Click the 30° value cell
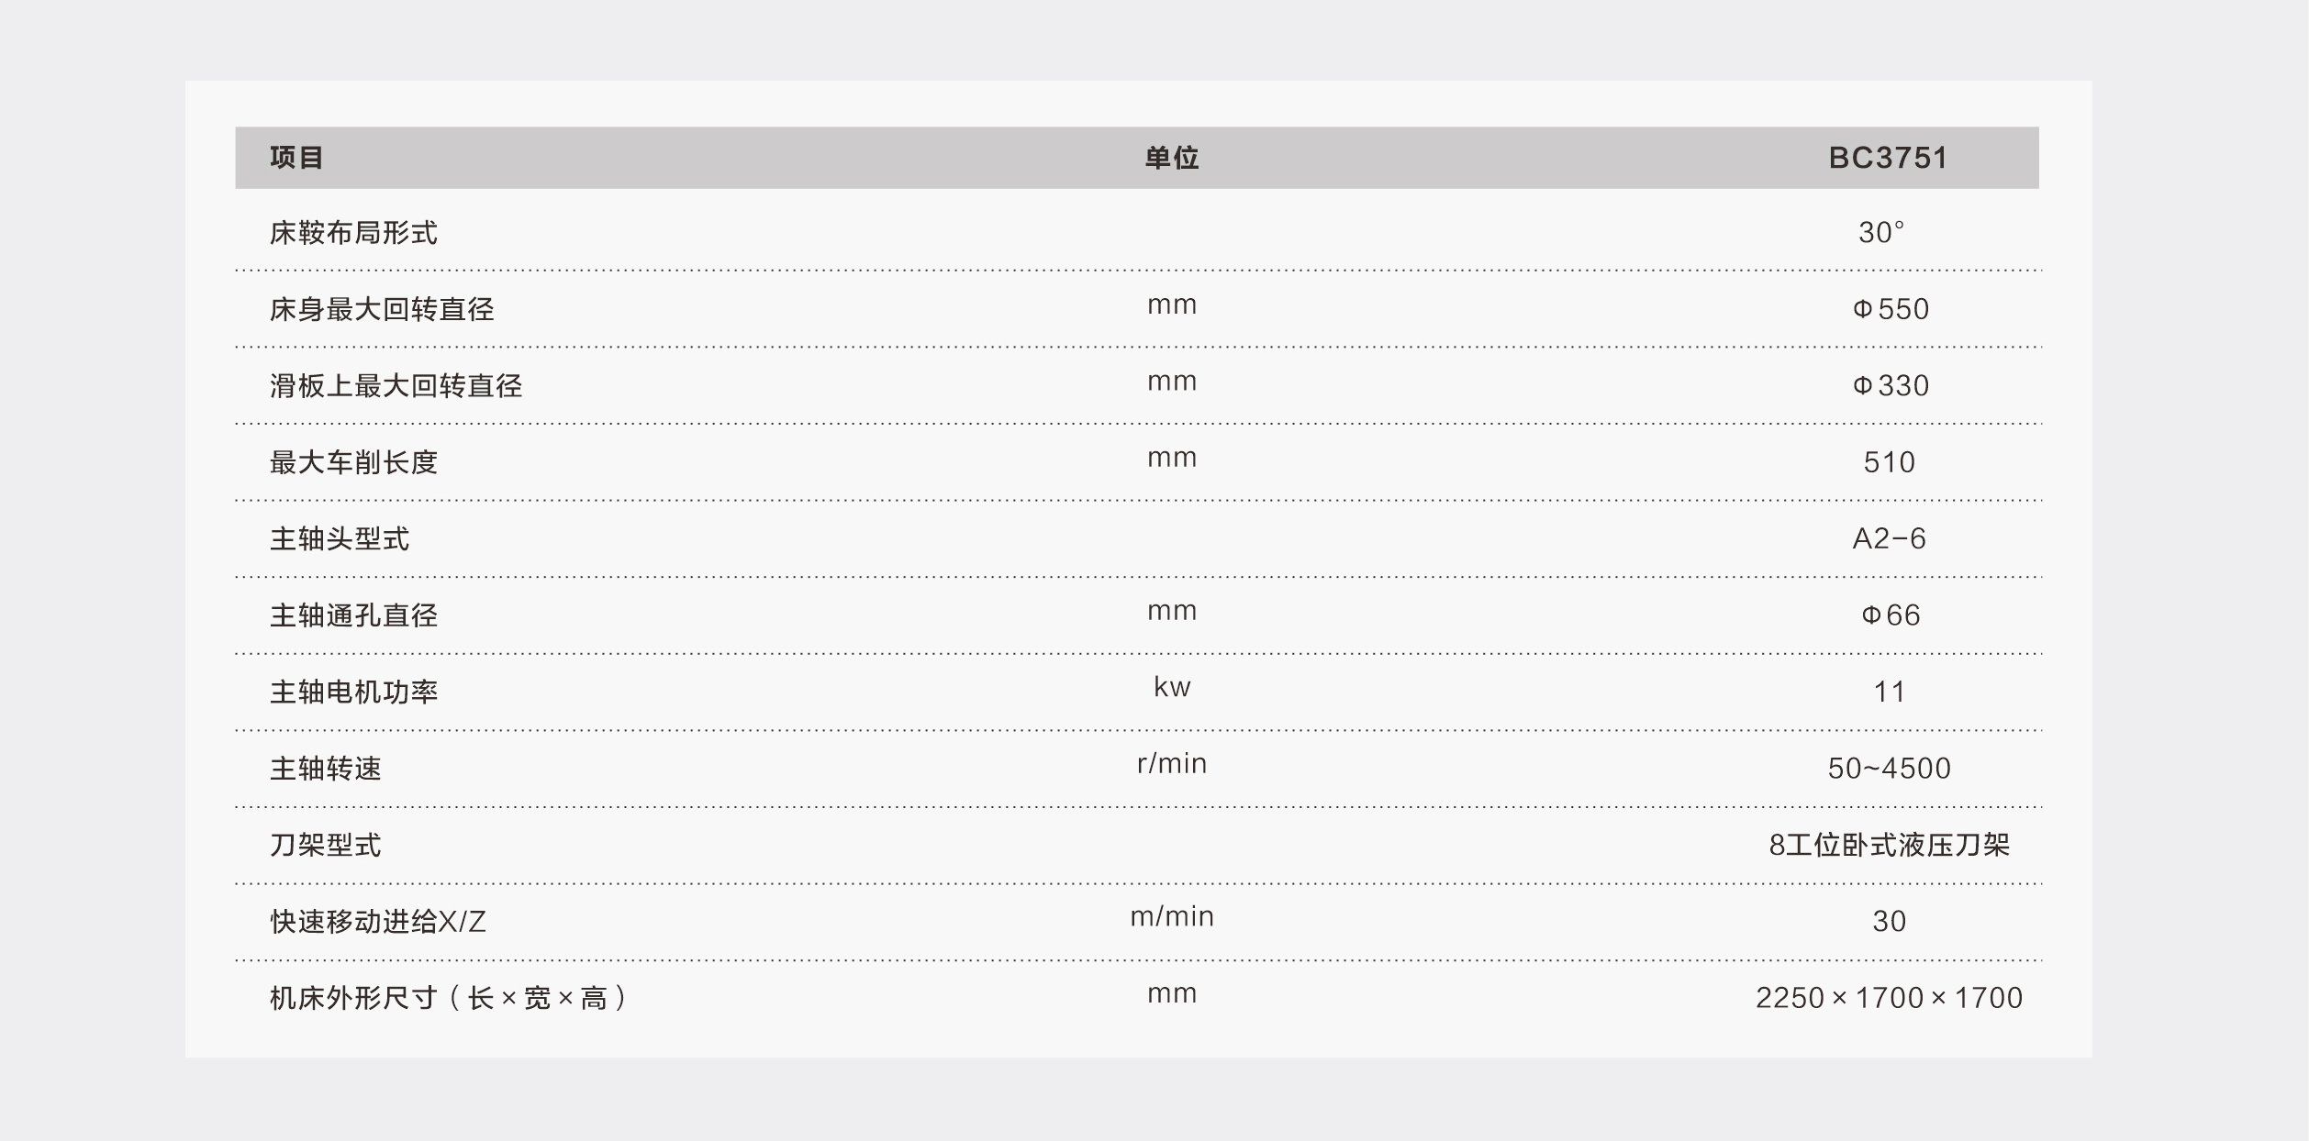The height and width of the screenshot is (1141, 2309). (1881, 233)
